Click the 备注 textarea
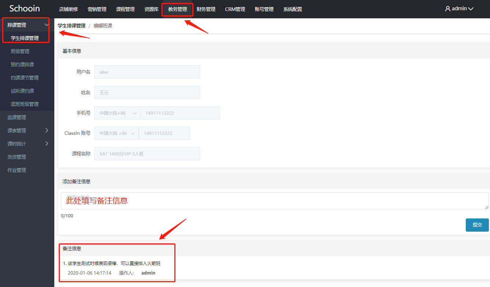 click(275, 201)
